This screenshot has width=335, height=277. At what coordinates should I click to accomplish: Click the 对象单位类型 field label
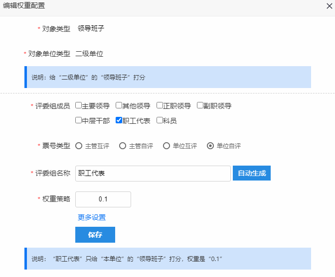[x=49, y=54]
